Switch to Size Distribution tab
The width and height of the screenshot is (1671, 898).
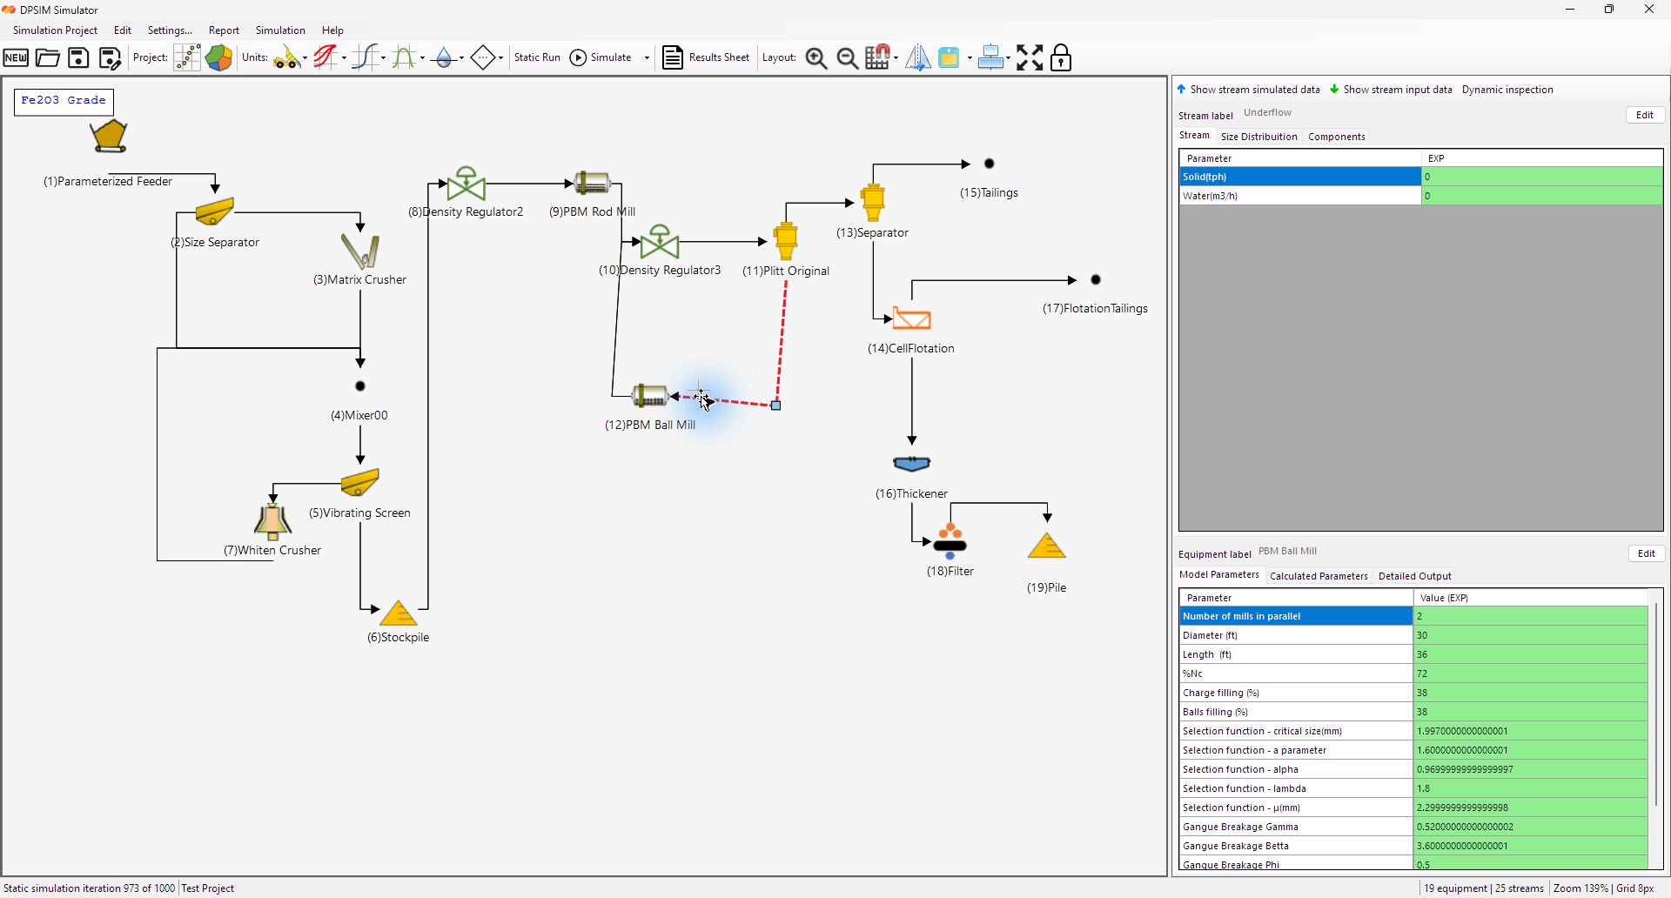(1258, 137)
